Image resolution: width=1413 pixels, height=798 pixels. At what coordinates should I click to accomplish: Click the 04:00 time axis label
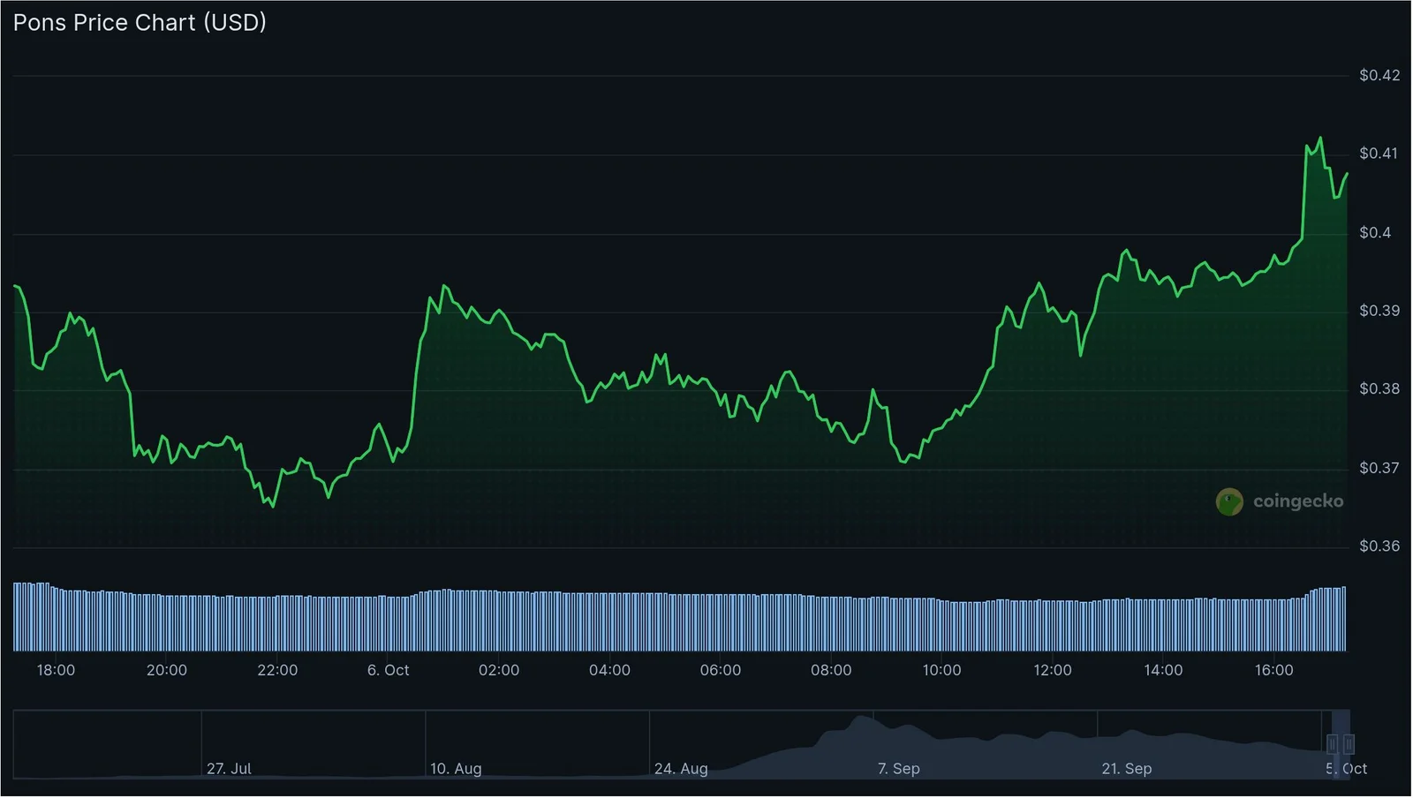tap(610, 671)
